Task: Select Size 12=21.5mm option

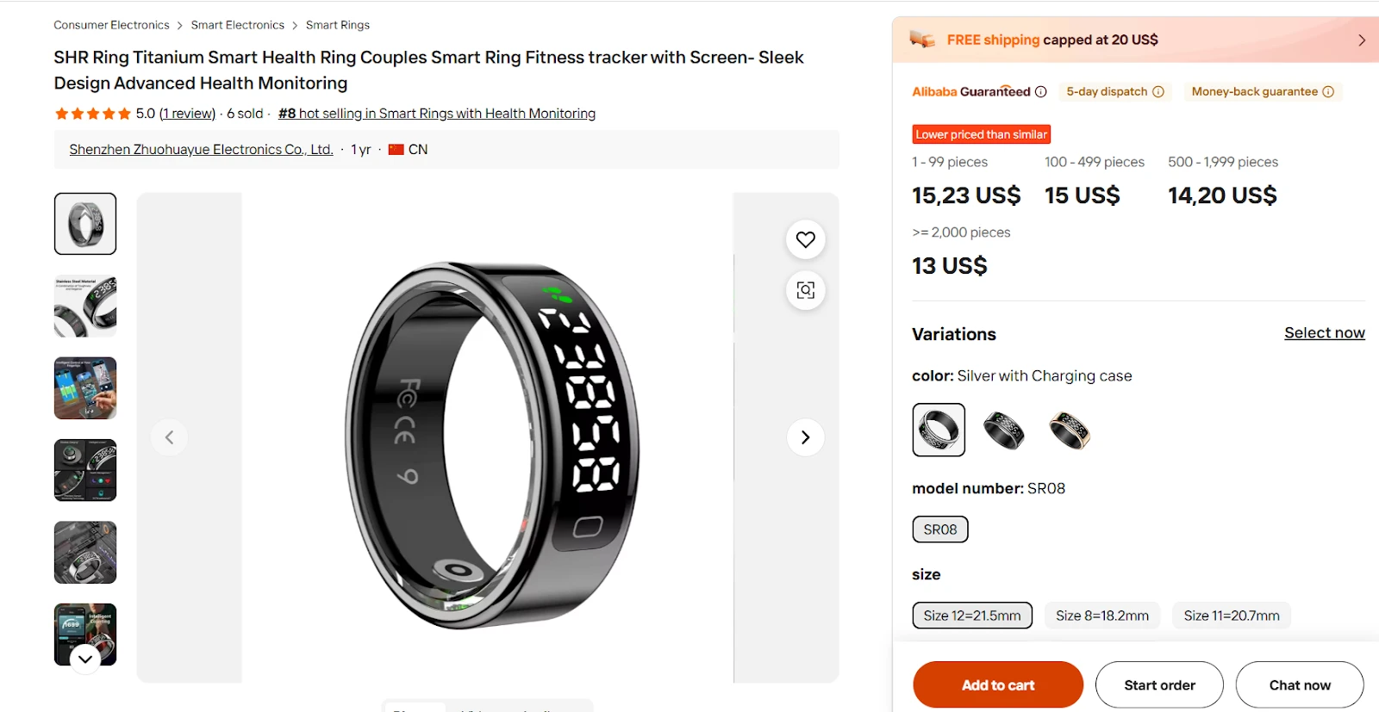Action: tap(972, 616)
